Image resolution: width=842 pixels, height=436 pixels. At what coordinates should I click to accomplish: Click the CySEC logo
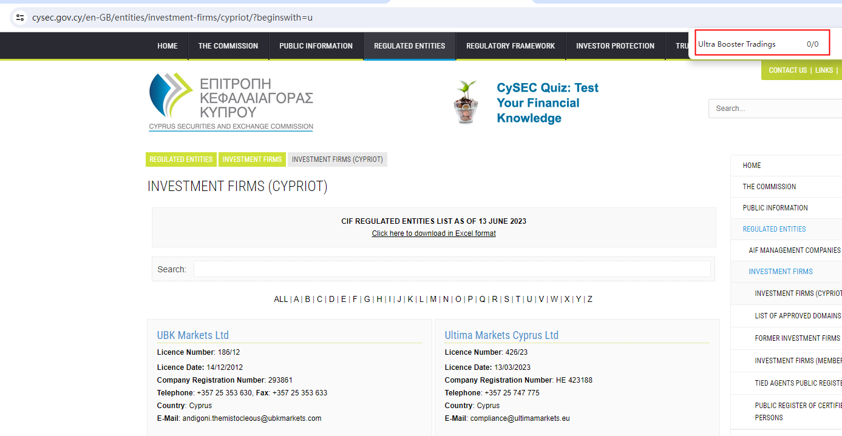[x=231, y=101]
